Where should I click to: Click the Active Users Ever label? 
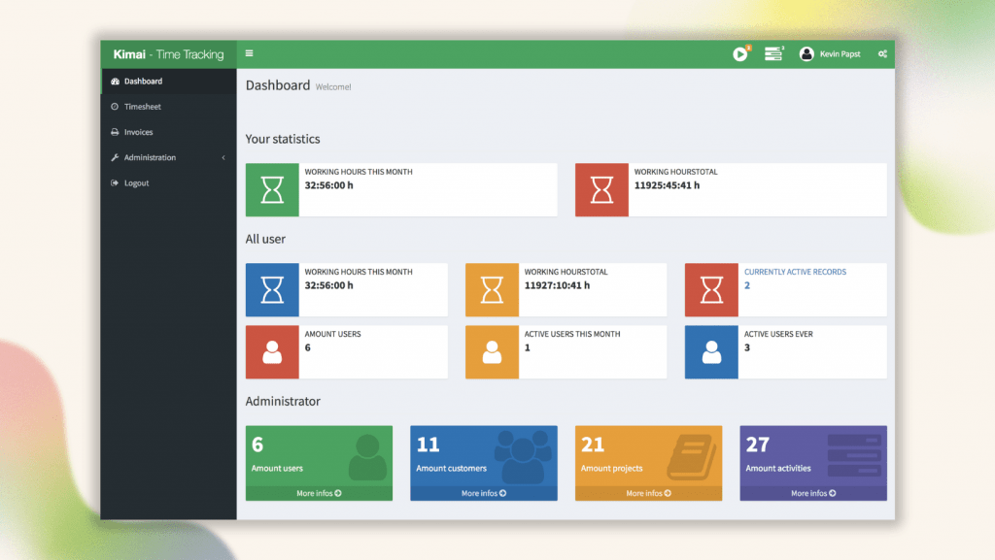[778, 334]
